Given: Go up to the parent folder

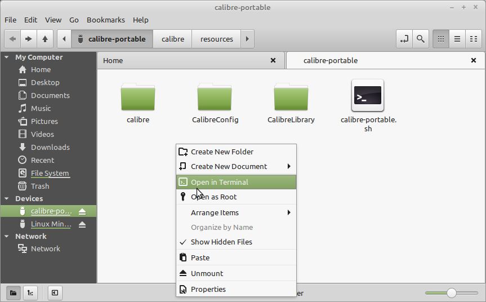Looking at the screenshot, I should tap(45, 39).
